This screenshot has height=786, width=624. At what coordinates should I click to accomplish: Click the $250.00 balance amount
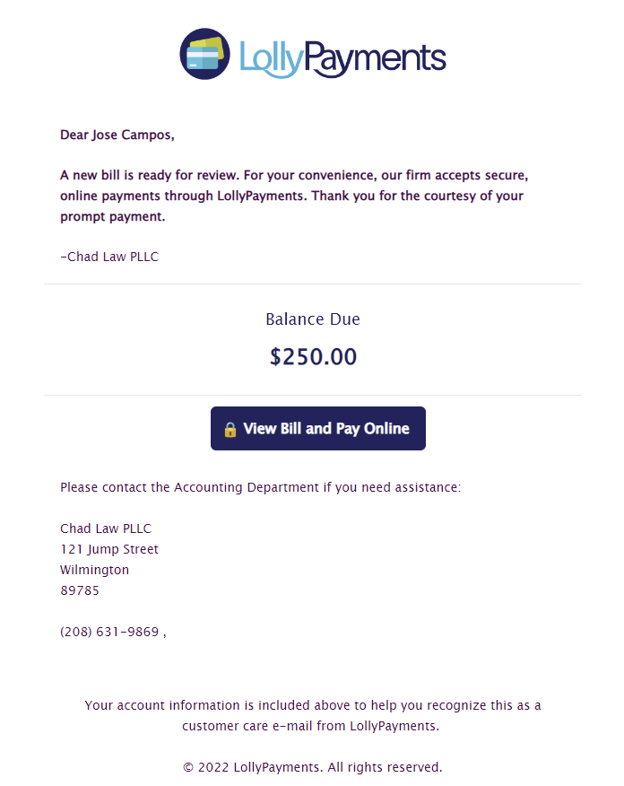[313, 356]
